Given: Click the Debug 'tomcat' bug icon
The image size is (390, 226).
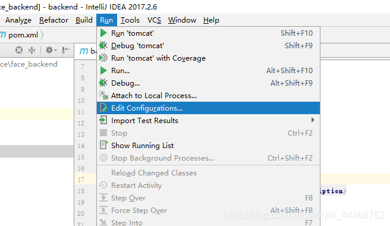Looking at the screenshot, I should coord(103,46).
